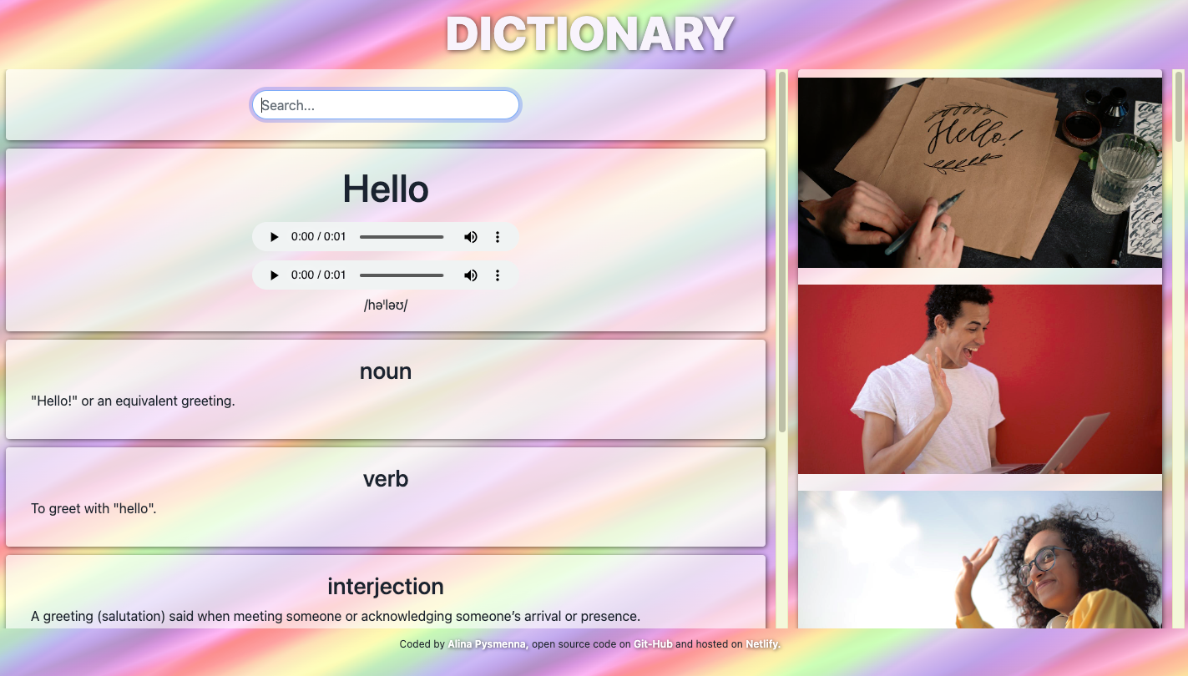Click the 'A greeting (salutation)' definition text
1188x676 pixels.
336,617
